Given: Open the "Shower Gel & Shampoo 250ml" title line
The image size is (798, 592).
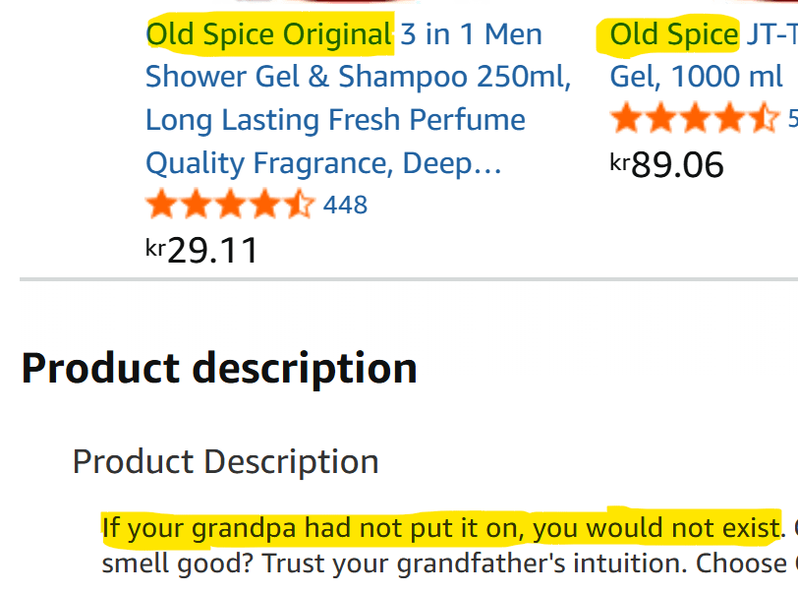Looking at the screenshot, I should click(358, 77).
